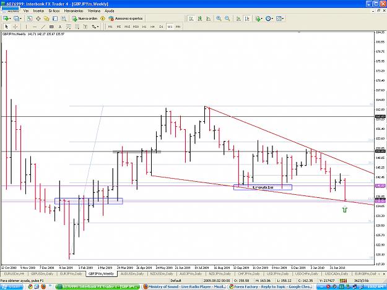Expand profiles dropdown arrow
Image resolution: width=387 pixels, height=290 pixels.
click(x=20, y=19)
